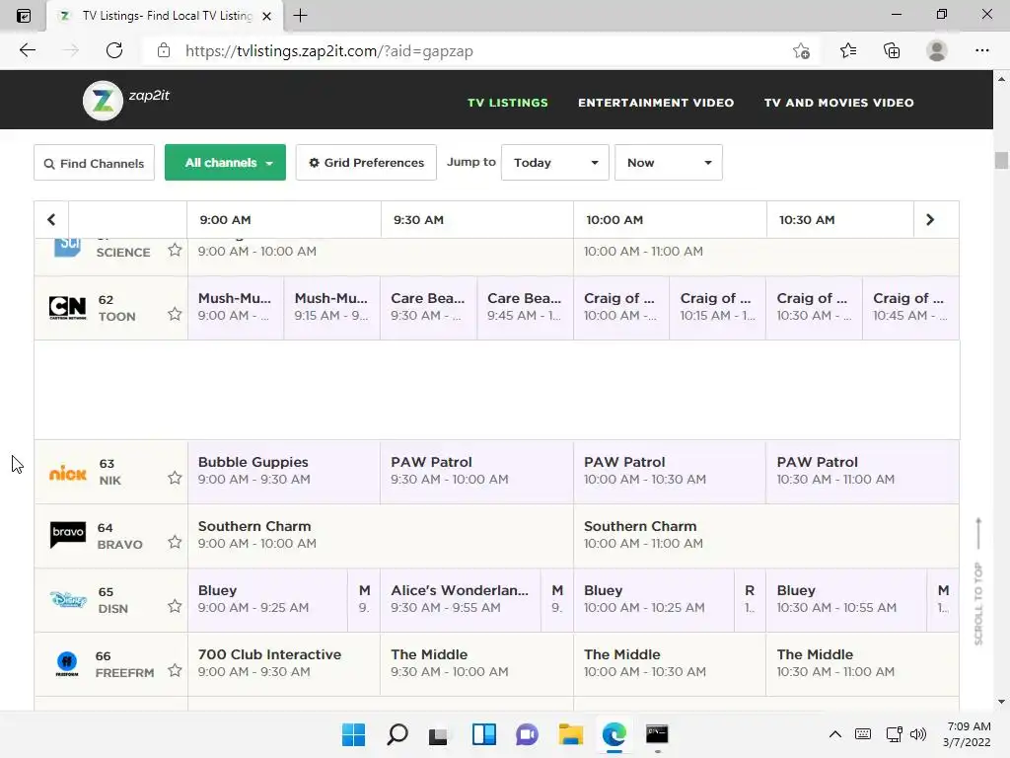Viewport: 1010px width, 758px height.
Task: Expand the All channels dropdown
Action: click(225, 163)
